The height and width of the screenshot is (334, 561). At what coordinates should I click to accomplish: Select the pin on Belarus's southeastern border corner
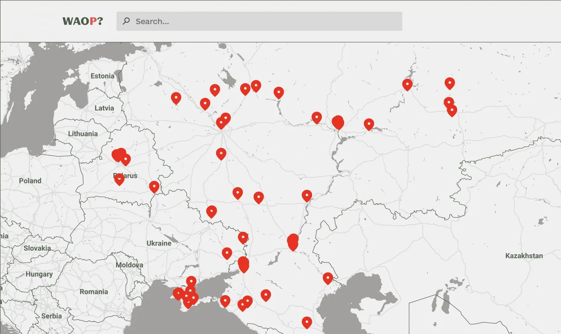[154, 187]
